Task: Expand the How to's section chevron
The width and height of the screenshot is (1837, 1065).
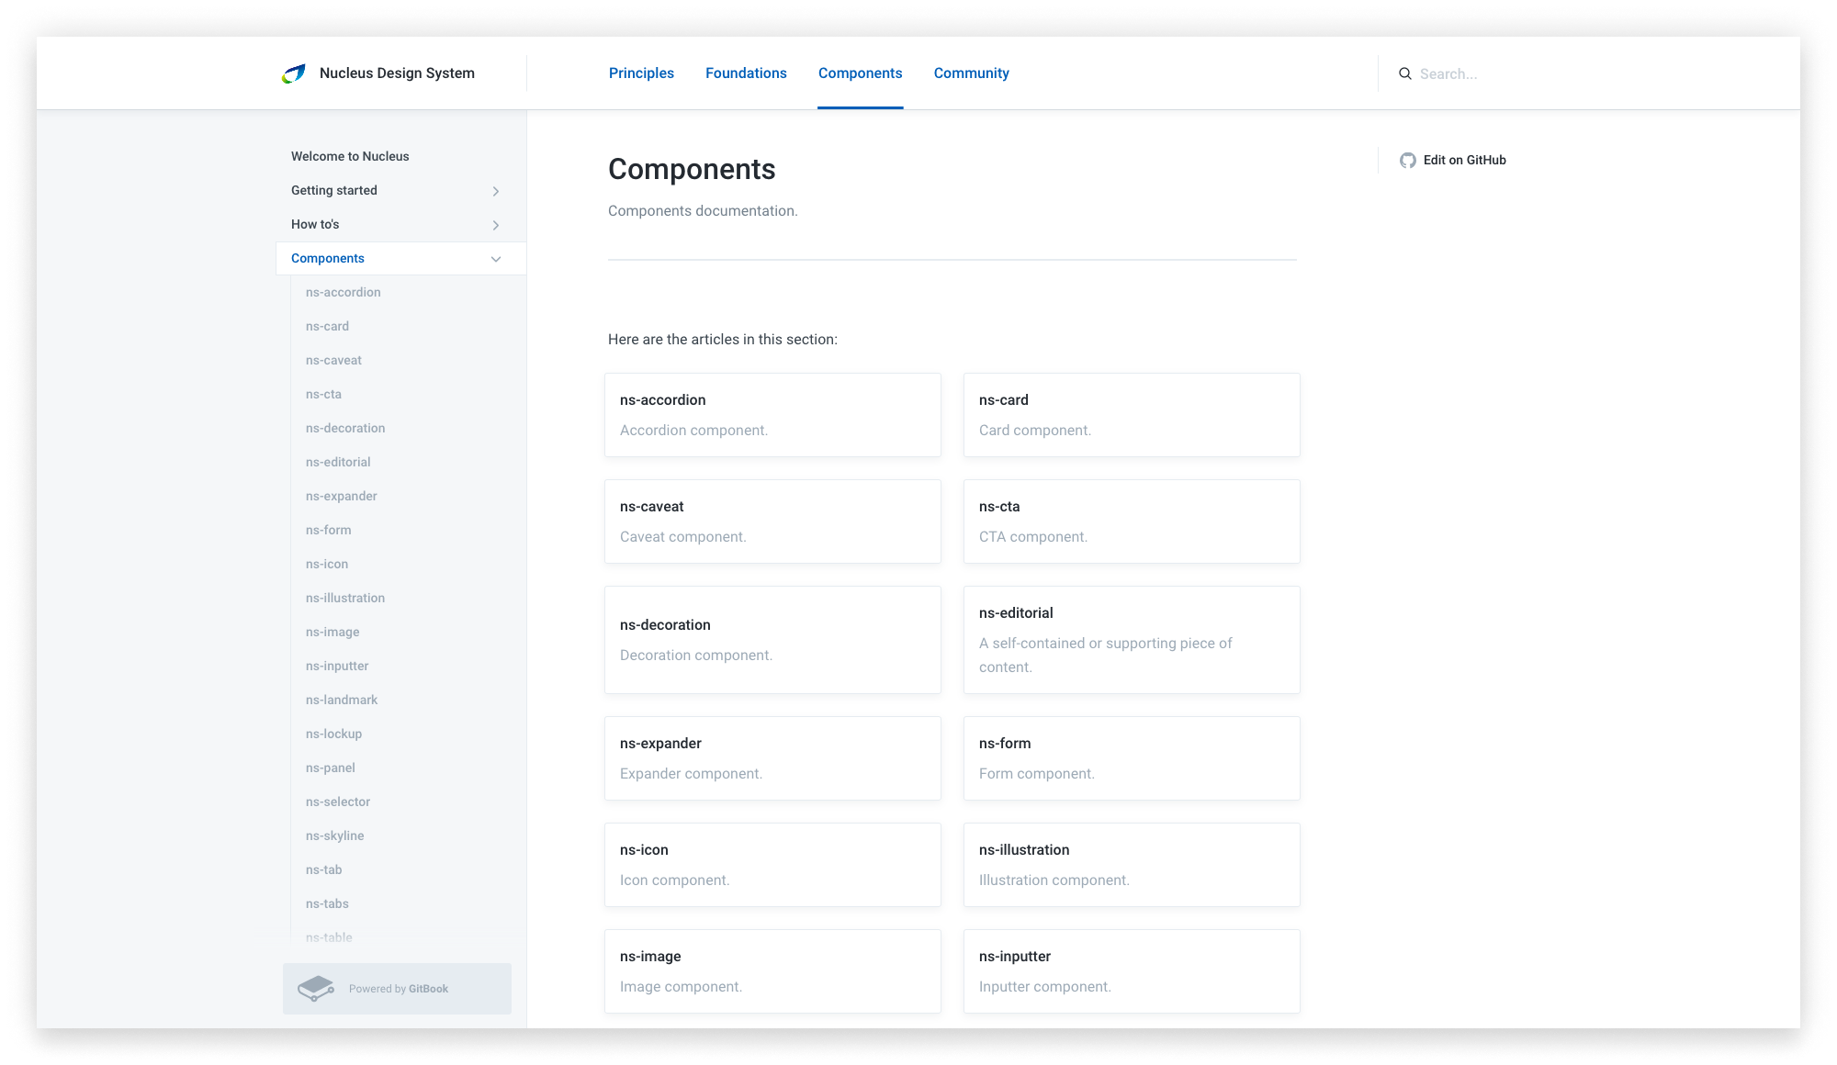Action: 496,225
